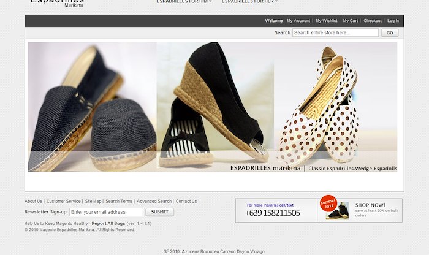The image size is (429, 255).
Task: Click the GO search button
Action: tap(390, 33)
